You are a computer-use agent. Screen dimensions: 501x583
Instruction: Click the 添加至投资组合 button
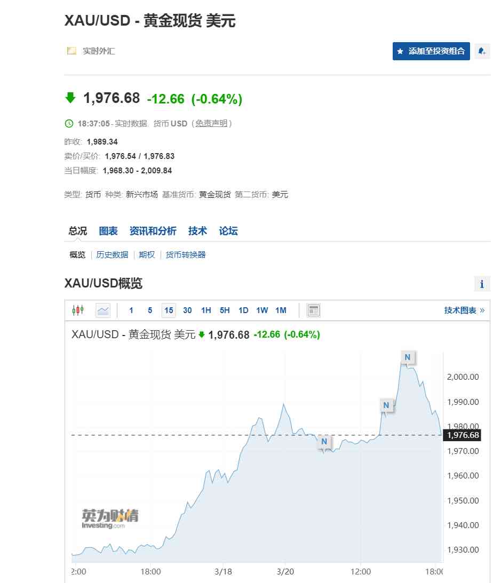tap(431, 51)
